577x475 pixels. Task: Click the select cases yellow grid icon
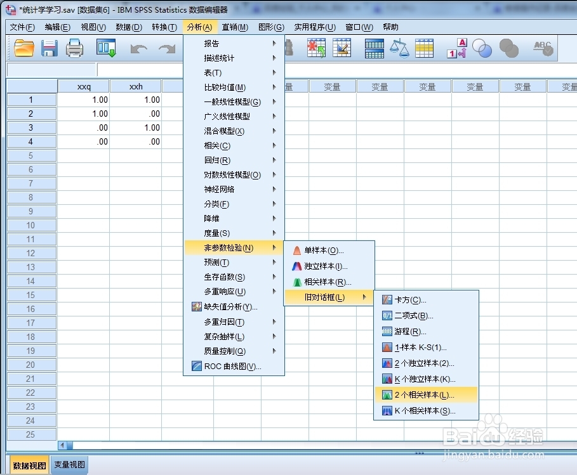coord(424,48)
